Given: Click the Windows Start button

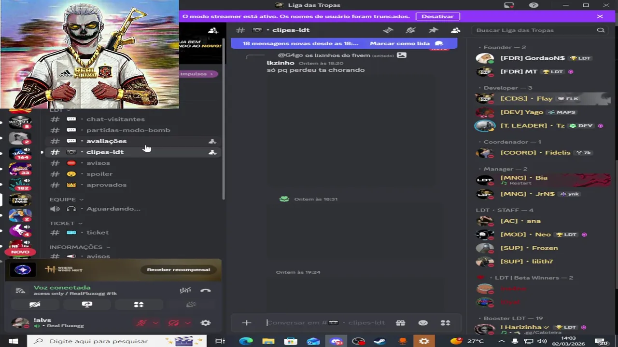Looking at the screenshot, I should (13, 341).
